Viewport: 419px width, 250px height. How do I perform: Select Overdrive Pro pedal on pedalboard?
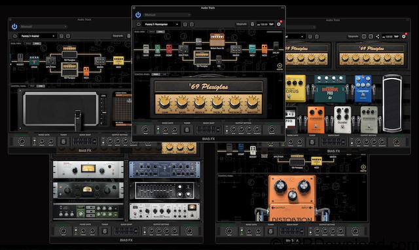(x=330, y=89)
